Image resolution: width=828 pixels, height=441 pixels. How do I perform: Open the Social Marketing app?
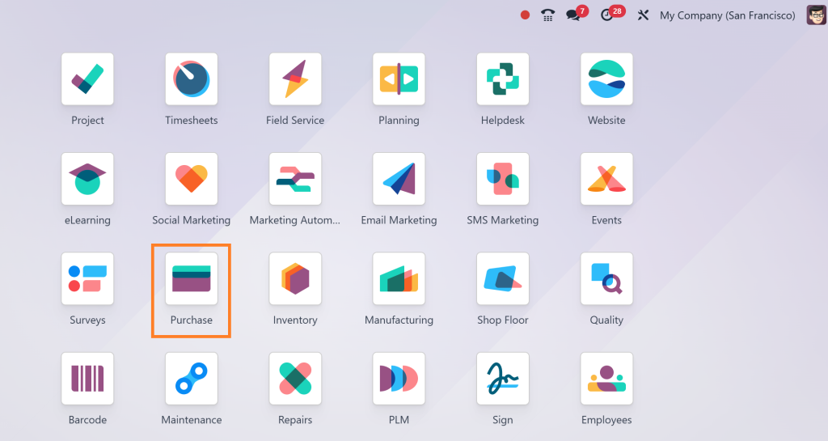[191, 179]
